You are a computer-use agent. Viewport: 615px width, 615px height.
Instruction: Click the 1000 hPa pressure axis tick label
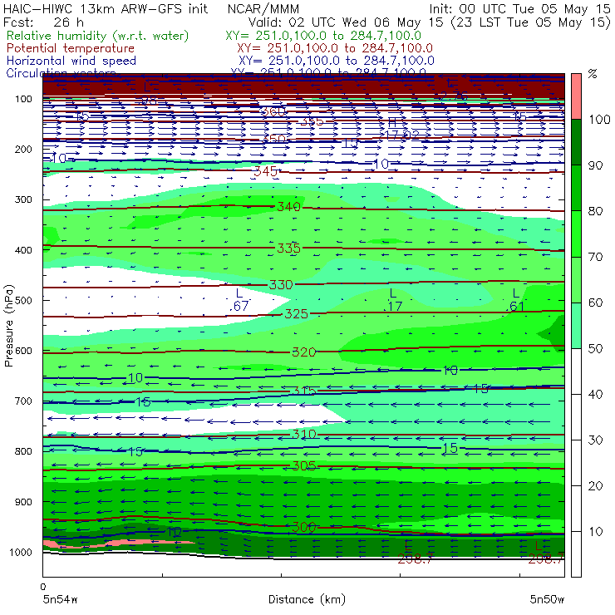(21, 552)
